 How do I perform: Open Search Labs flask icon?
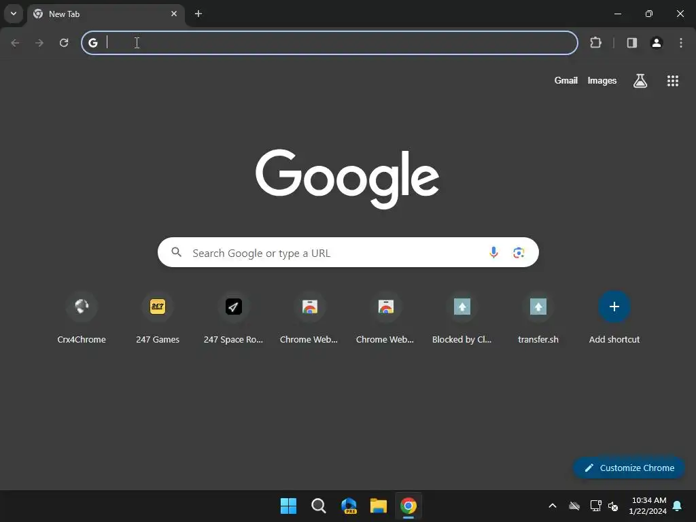pyautogui.click(x=640, y=81)
